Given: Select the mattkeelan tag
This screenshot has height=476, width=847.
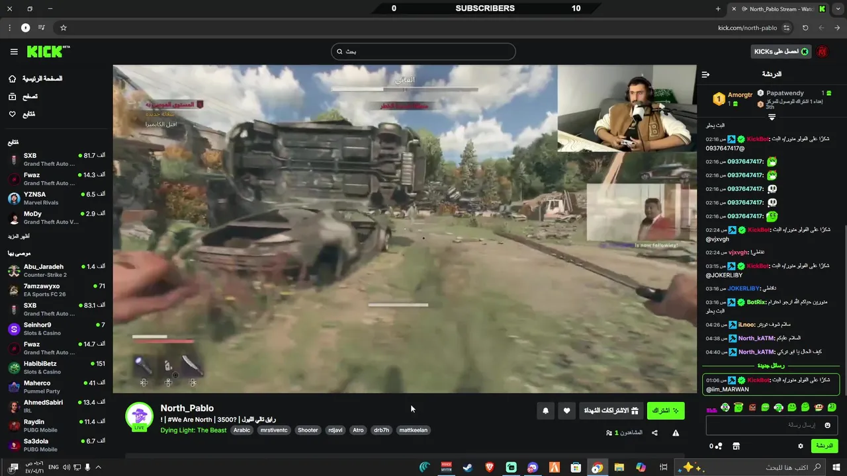Looking at the screenshot, I should 414,430.
